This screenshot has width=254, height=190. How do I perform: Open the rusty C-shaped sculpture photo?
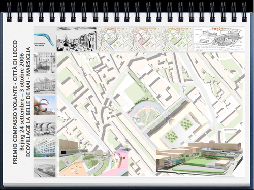[45, 105]
